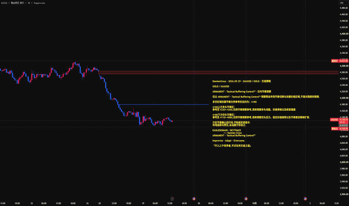349x206 pixels.
Task: Click the '不入三千世界者' quote line
Action: click(232, 146)
